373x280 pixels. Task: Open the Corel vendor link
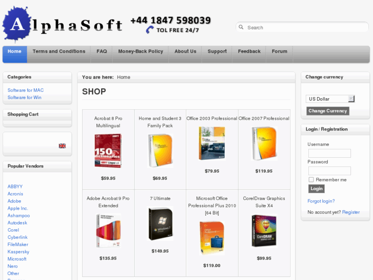(x=13, y=230)
